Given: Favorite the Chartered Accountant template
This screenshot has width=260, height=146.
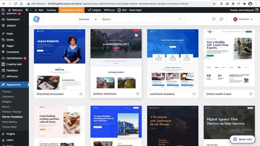Looking at the screenshot, I should pyautogui.click(x=81, y=94).
